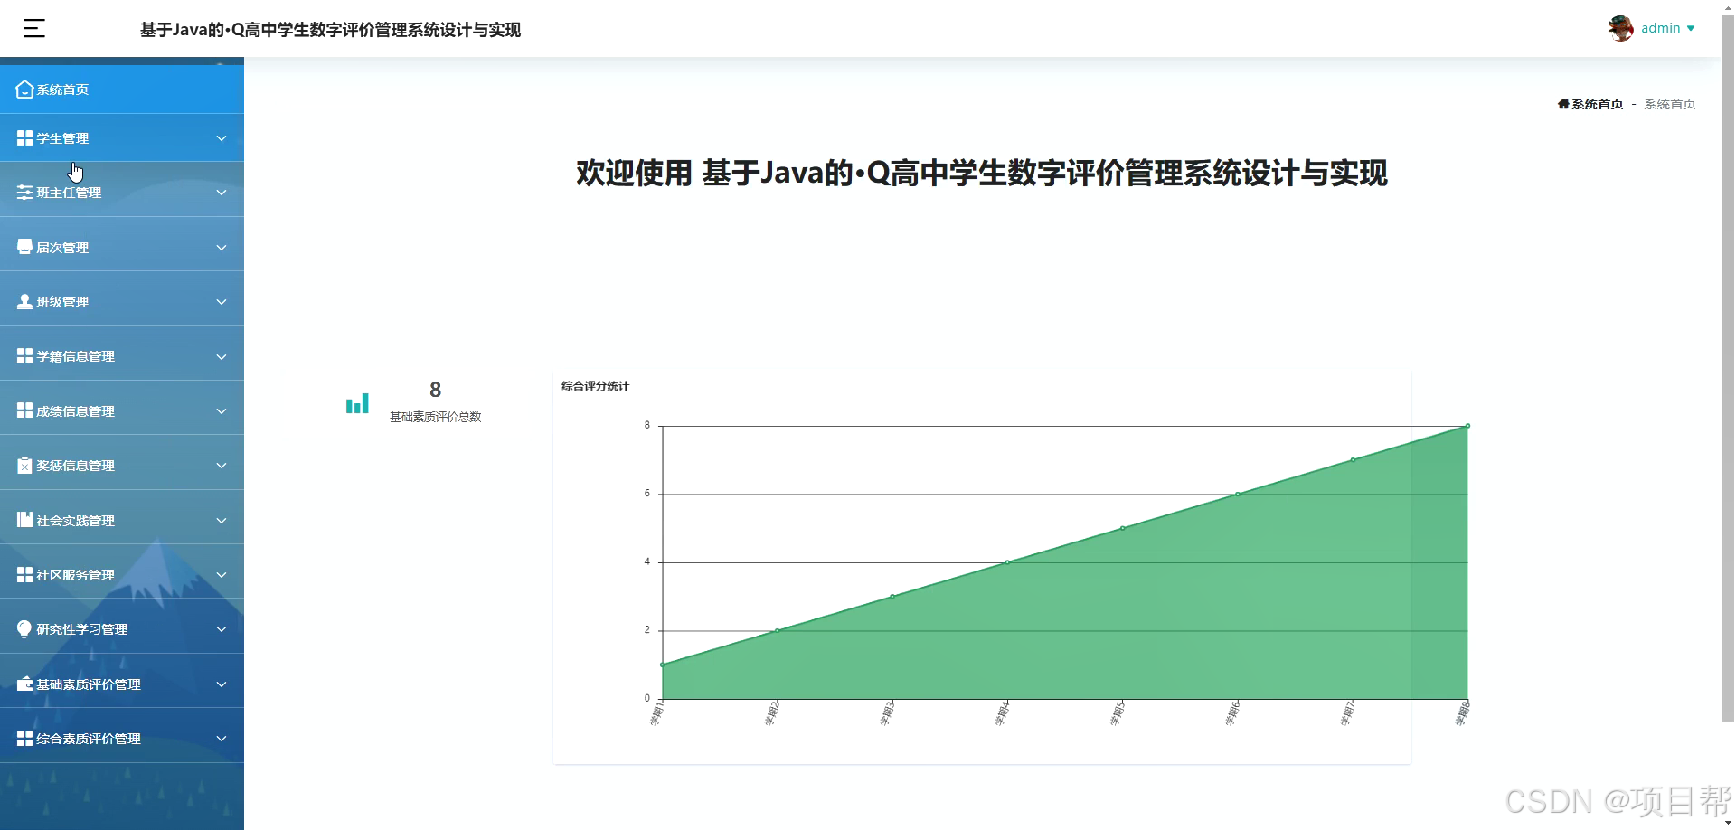The height and width of the screenshot is (830, 1736).
Task: Open the 研究性学习管理 menu label
Action: (82, 629)
